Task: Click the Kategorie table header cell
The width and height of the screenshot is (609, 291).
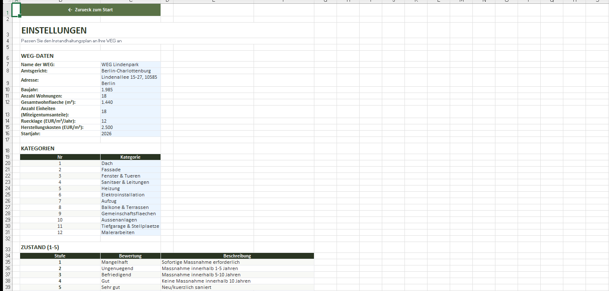Action: click(x=130, y=157)
